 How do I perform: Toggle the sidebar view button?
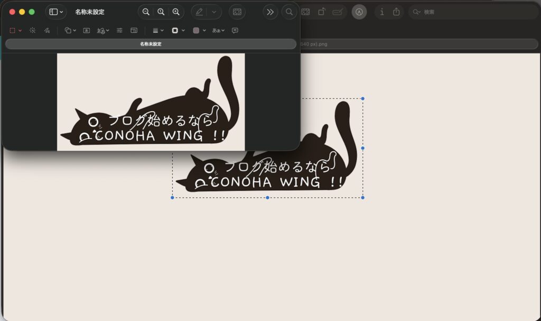[x=53, y=12]
